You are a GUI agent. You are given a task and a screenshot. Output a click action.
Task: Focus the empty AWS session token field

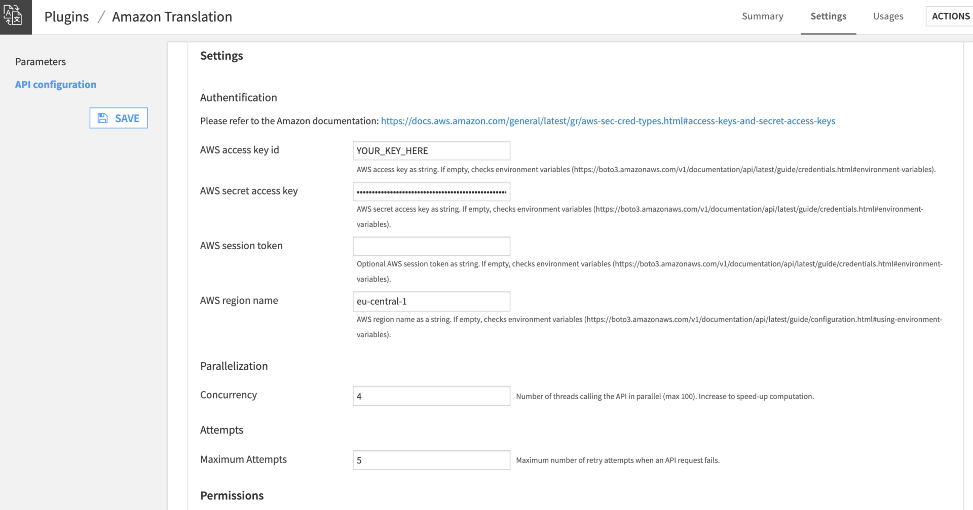[431, 246]
